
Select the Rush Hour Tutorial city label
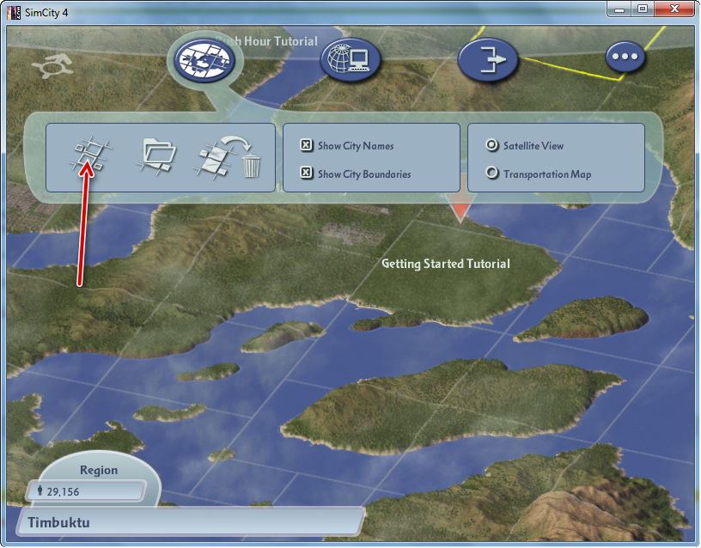(x=267, y=41)
